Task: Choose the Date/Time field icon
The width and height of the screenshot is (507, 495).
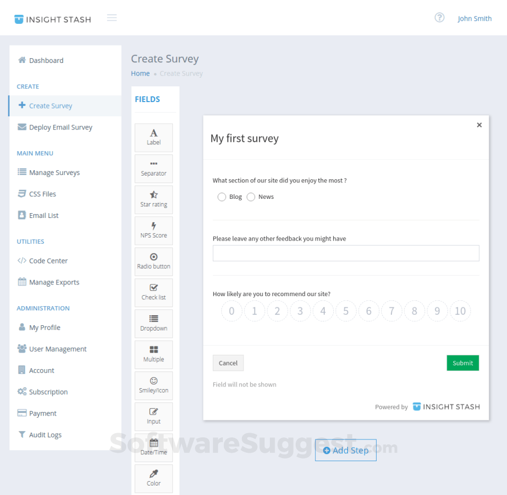Action: (x=154, y=447)
